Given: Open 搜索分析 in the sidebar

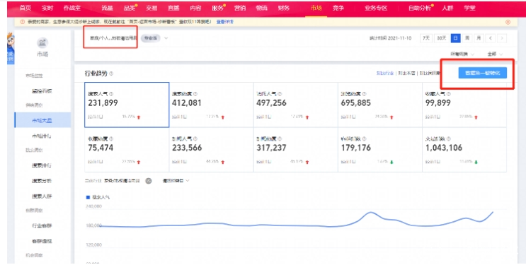Looking at the screenshot, I should 42,181.
